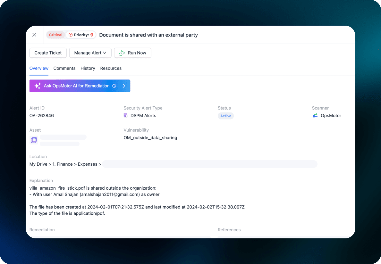Viewport: 381px width, 264px height.
Task: Click villa_amazon_fire_stick.pdf filename in explanation
Action: click(x=57, y=188)
